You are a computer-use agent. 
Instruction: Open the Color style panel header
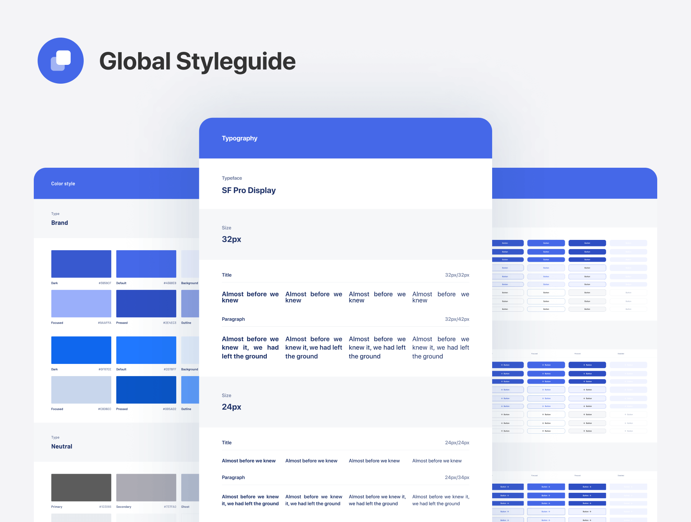click(x=63, y=183)
